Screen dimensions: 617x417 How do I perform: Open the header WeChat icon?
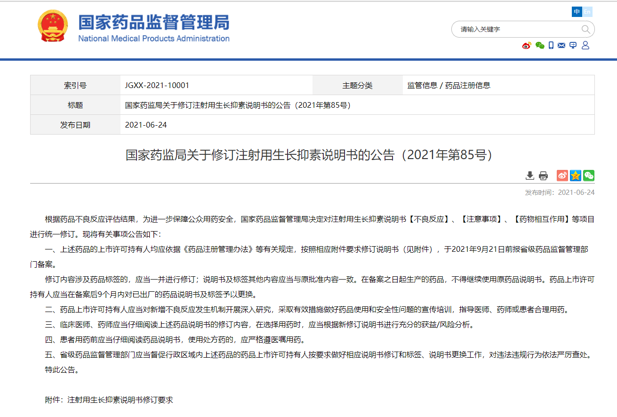(x=540, y=45)
